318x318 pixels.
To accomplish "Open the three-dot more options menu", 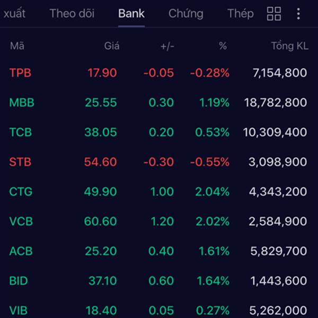I will [x=298, y=14].
